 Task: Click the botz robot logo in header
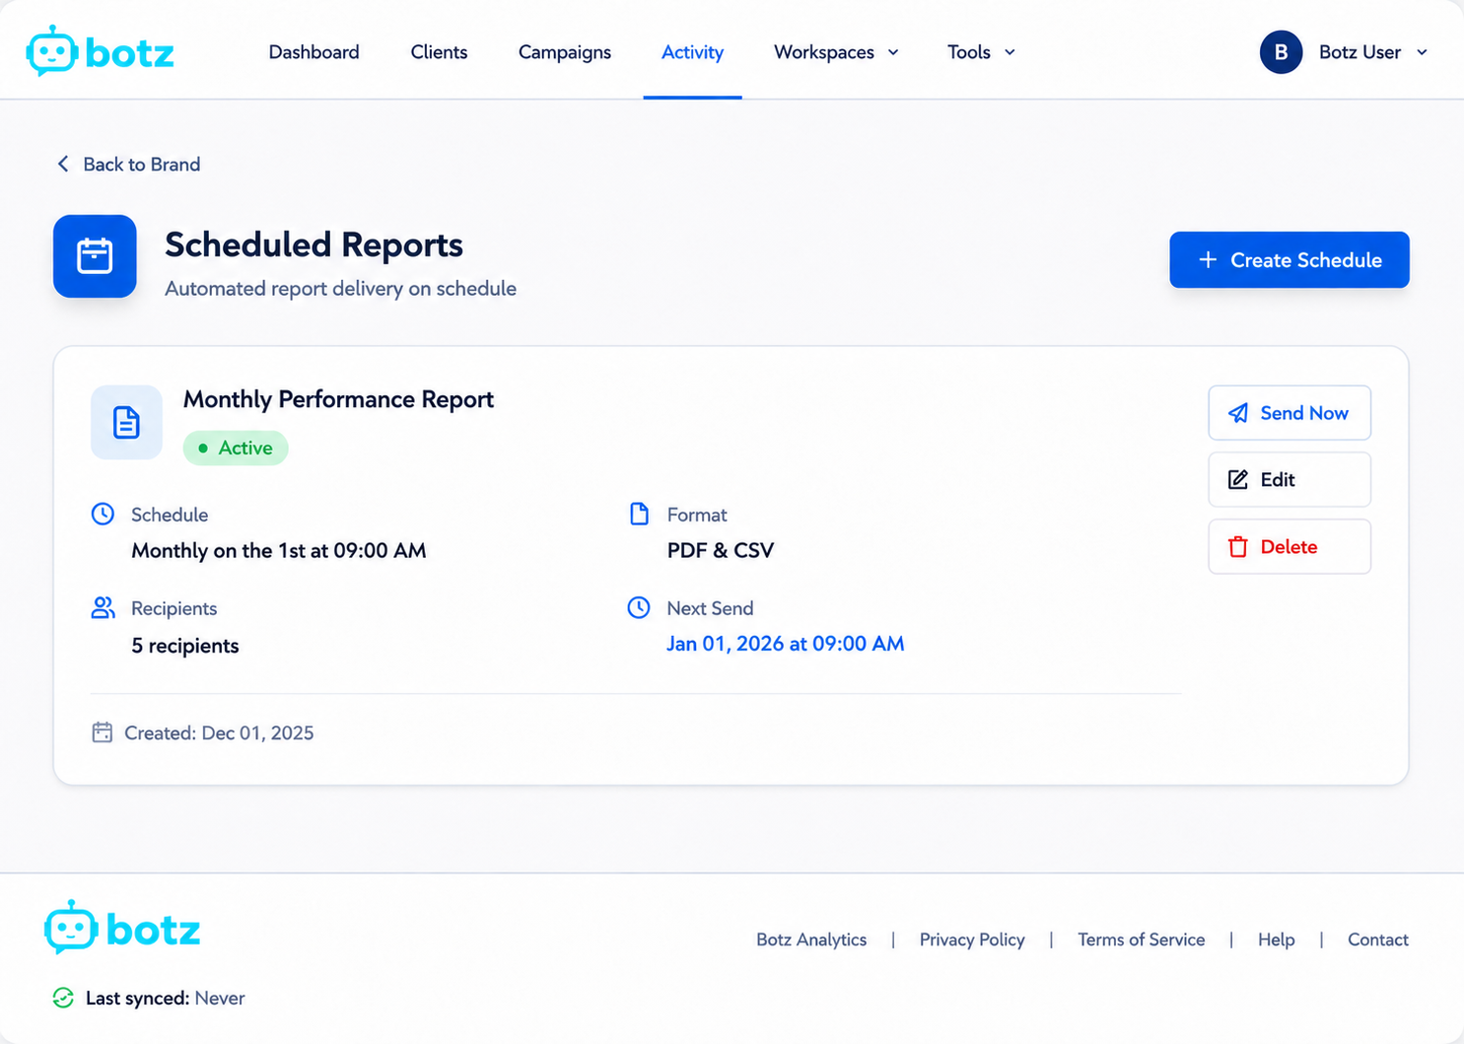pyautogui.click(x=101, y=51)
